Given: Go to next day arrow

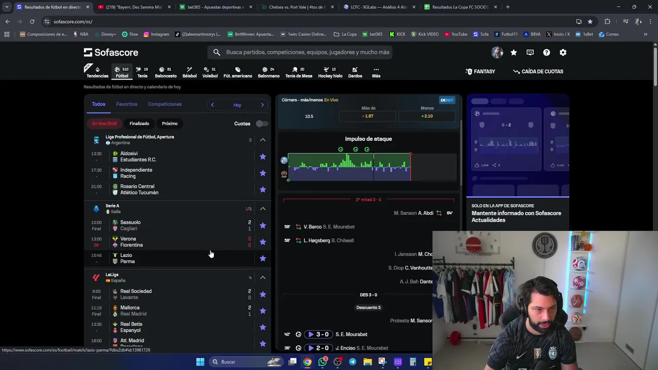Looking at the screenshot, I should coord(262,105).
